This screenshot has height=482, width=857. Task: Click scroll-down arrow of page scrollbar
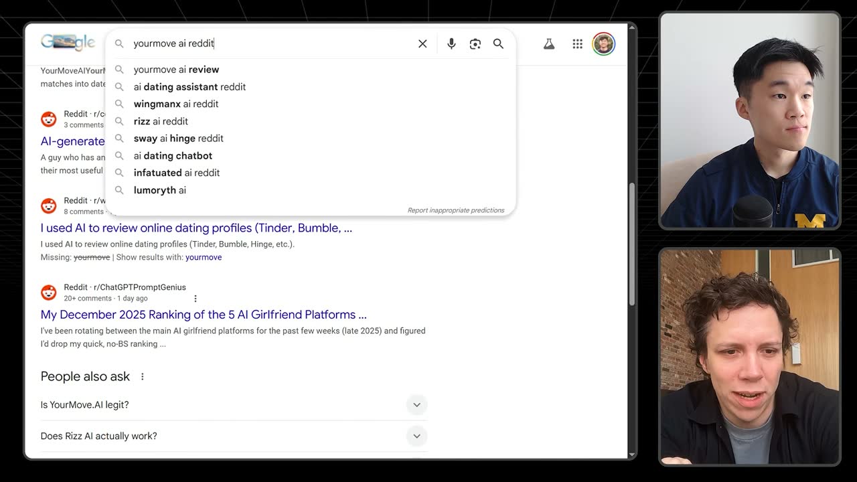[630, 455]
